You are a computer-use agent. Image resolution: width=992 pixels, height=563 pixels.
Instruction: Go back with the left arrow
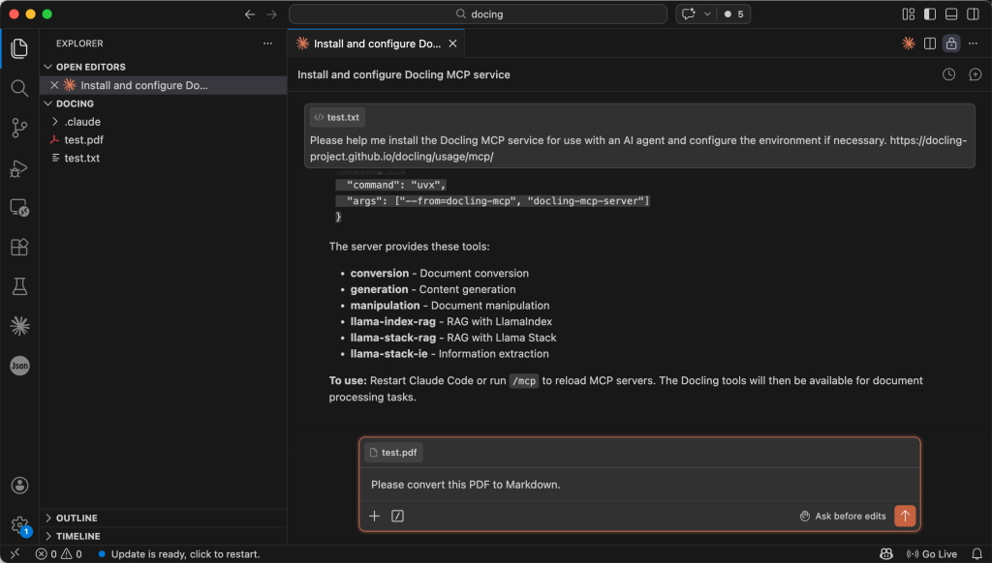click(x=250, y=14)
